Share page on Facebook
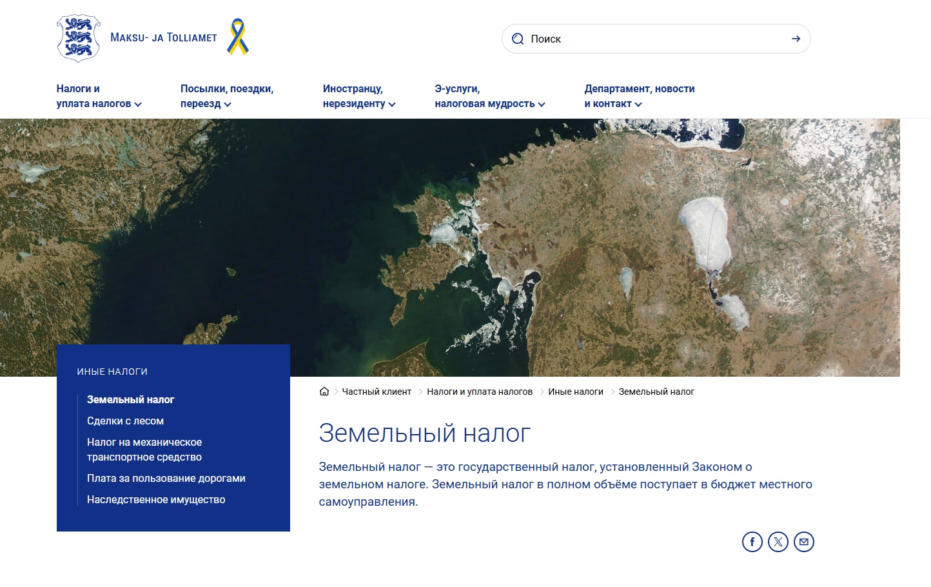The height and width of the screenshot is (587, 931). click(752, 542)
